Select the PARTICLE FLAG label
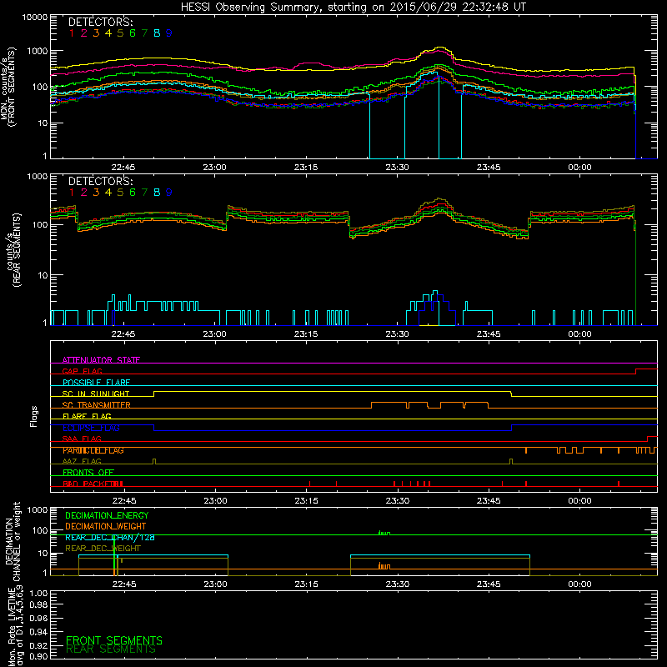Viewport: 667px width, 667px height. (93, 450)
